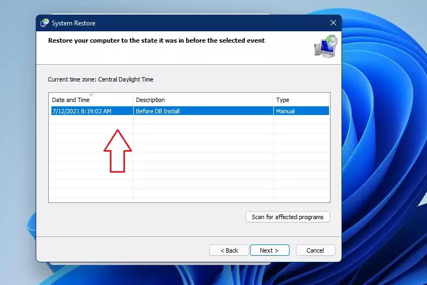Click the 'Restore your computer to the state' heading

click(156, 40)
